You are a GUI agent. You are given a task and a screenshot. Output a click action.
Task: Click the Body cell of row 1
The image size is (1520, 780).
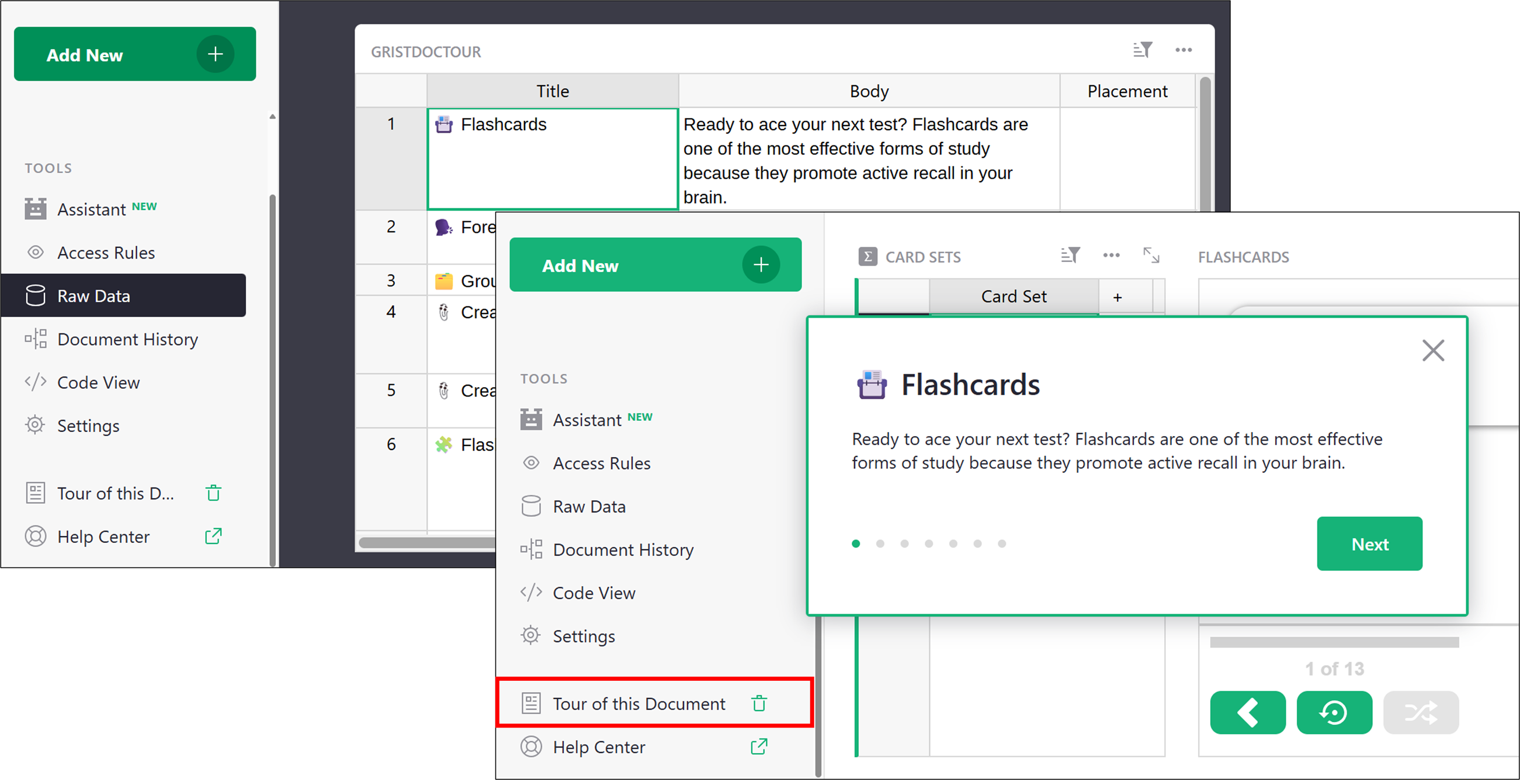point(868,159)
